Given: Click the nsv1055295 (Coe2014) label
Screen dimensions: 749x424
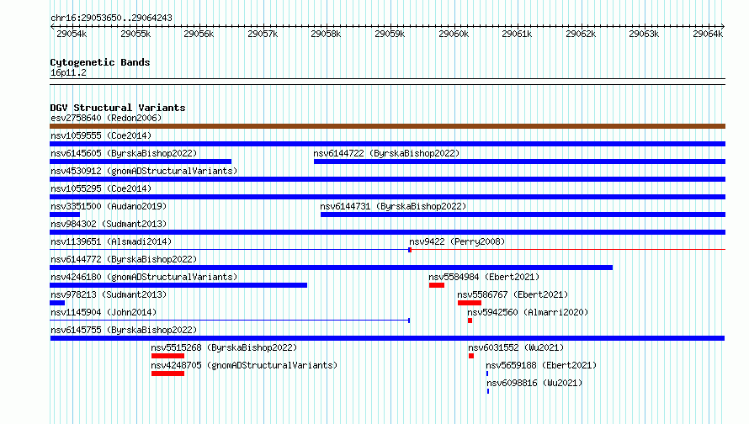Looking at the screenshot, I should (101, 188).
